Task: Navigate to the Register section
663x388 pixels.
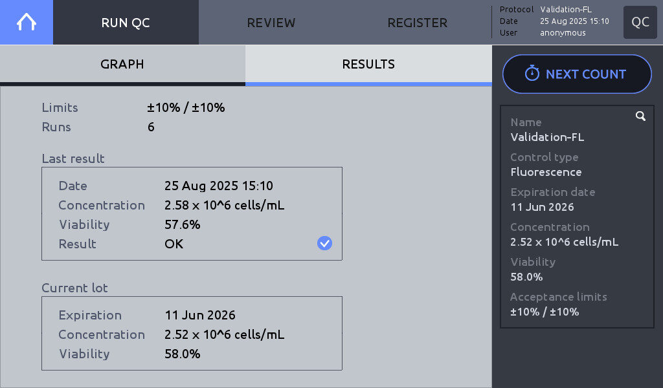Action: [417, 23]
